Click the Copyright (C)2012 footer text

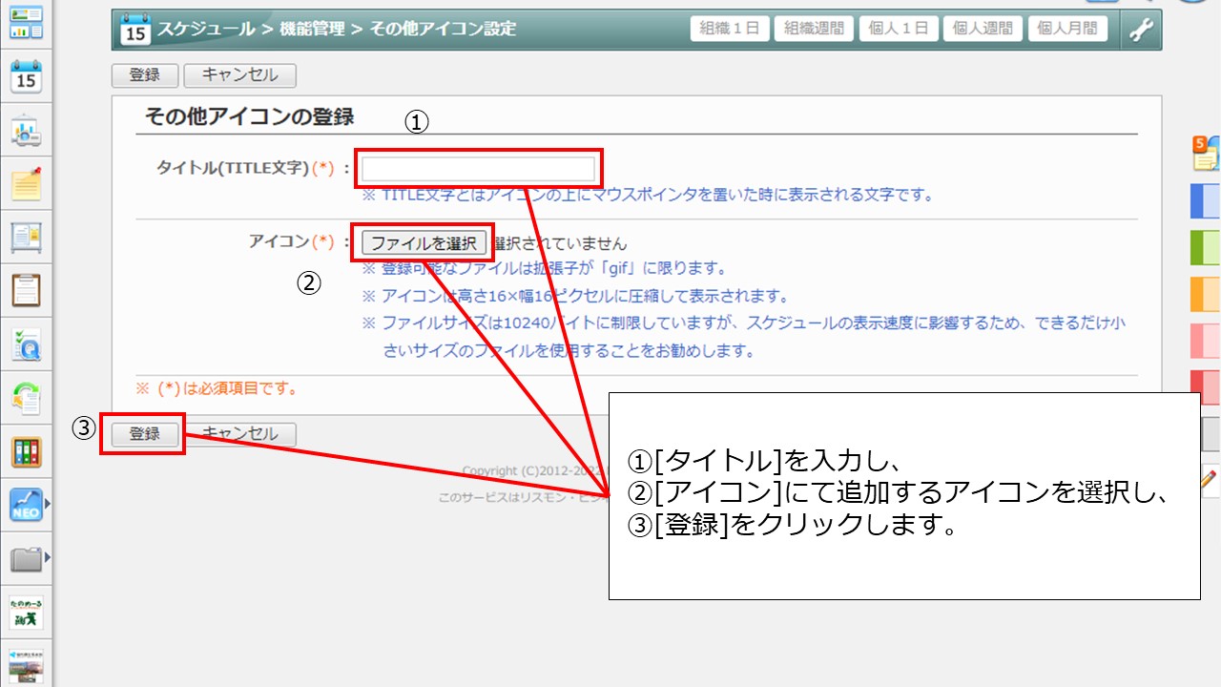(x=535, y=470)
